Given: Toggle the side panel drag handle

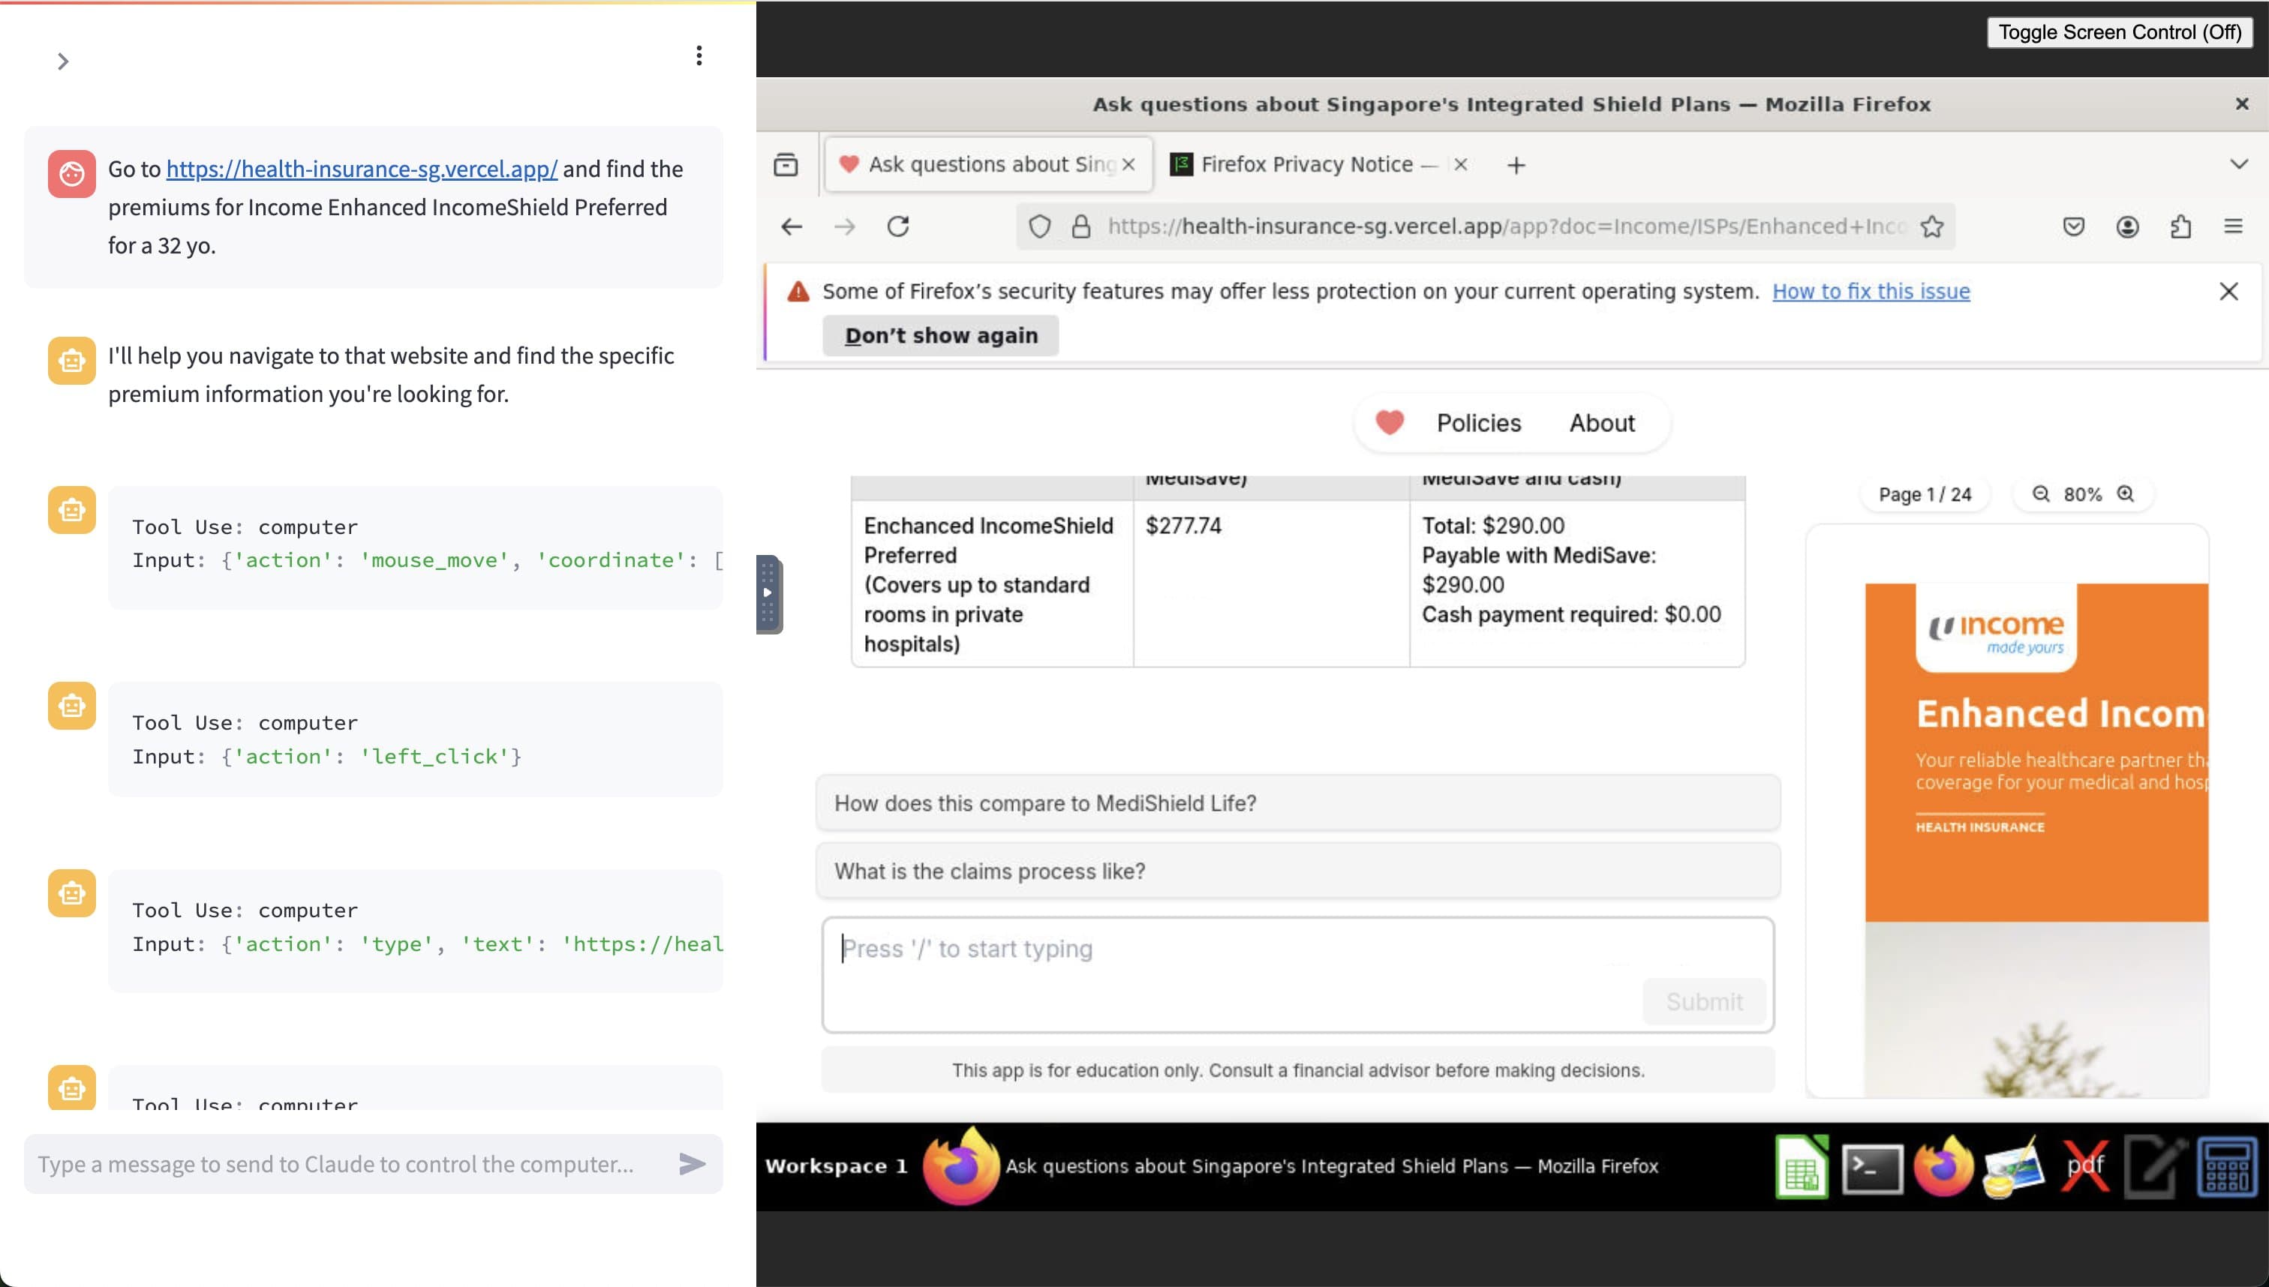Looking at the screenshot, I should [x=768, y=594].
